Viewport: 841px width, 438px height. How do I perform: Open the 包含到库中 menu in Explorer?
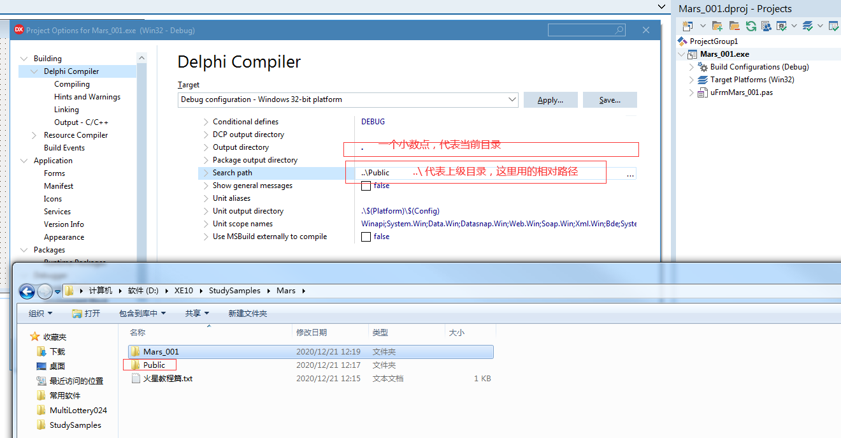pos(142,313)
